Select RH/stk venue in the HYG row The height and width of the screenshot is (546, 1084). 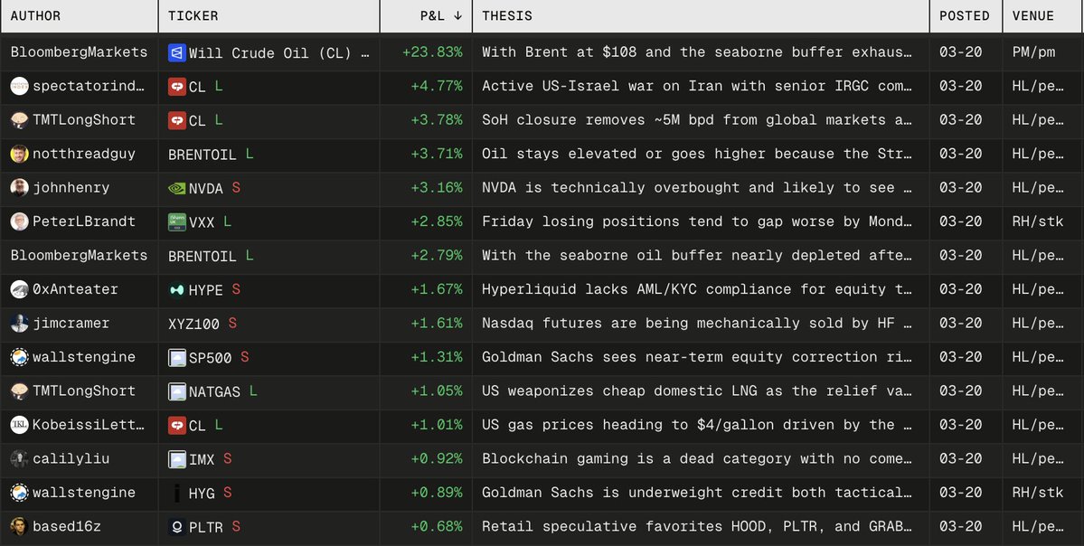pos(1038,493)
